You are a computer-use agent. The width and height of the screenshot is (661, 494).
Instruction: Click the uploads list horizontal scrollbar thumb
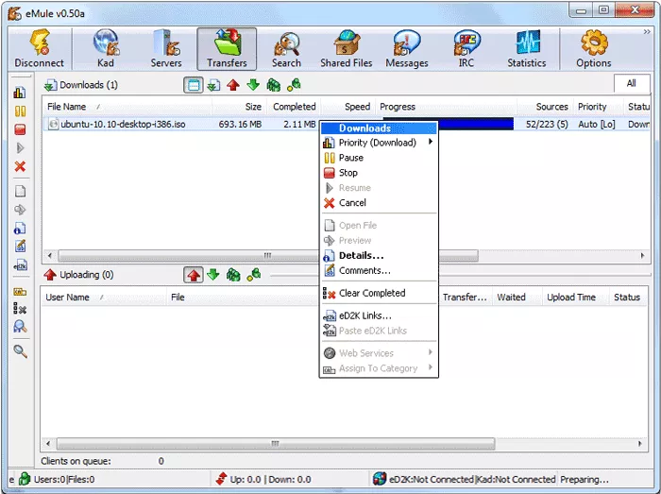(x=276, y=443)
